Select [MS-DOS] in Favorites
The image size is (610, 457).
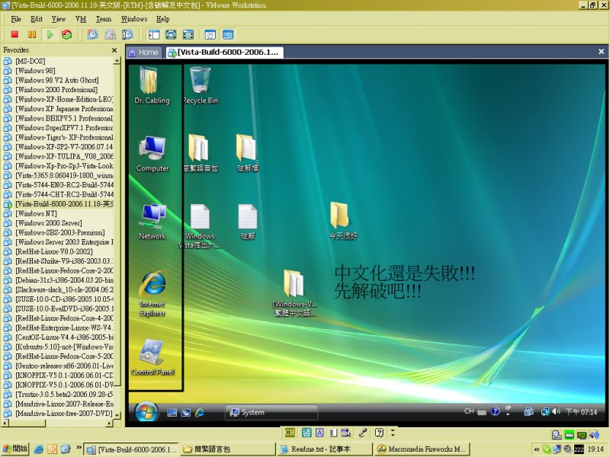tap(30, 62)
